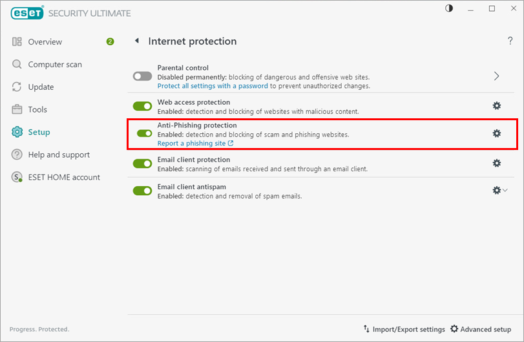Turn off Email client antispam switch
The image size is (524, 342).
point(142,191)
